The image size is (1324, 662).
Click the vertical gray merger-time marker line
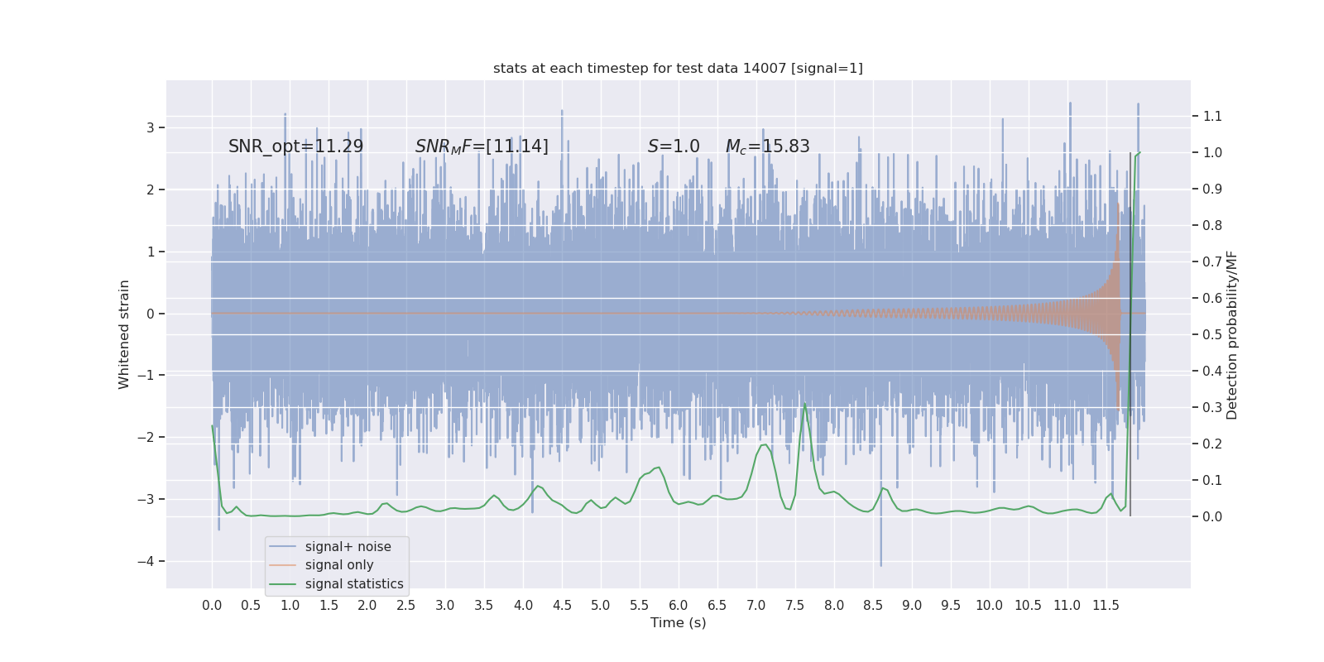point(1130,334)
